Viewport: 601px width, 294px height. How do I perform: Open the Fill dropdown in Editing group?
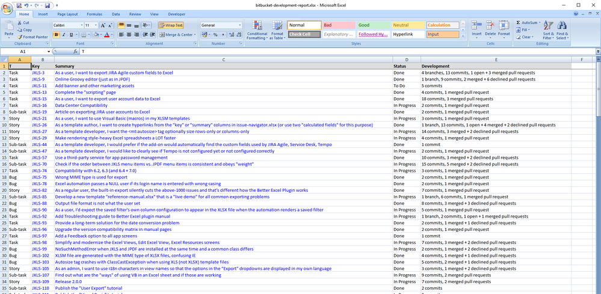[523, 30]
